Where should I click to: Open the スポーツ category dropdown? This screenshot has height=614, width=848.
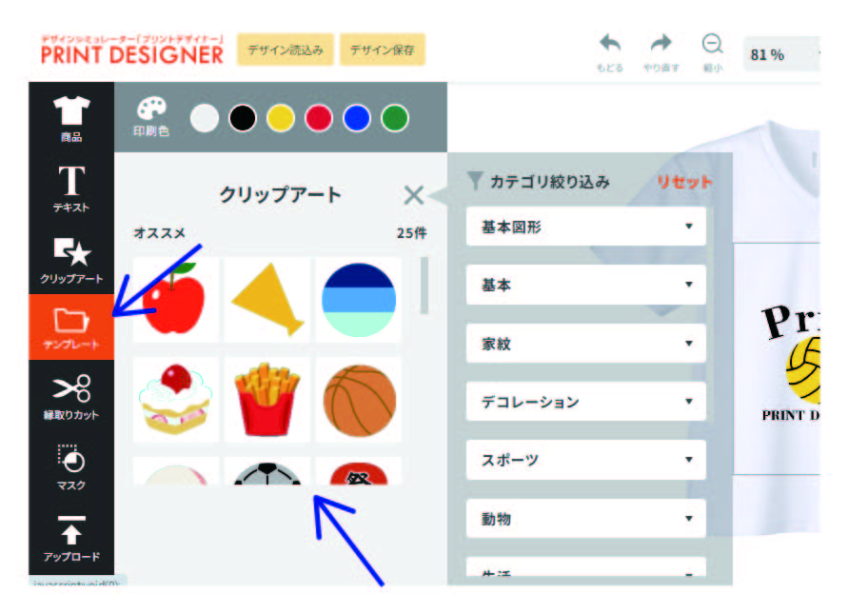(x=585, y=460)
